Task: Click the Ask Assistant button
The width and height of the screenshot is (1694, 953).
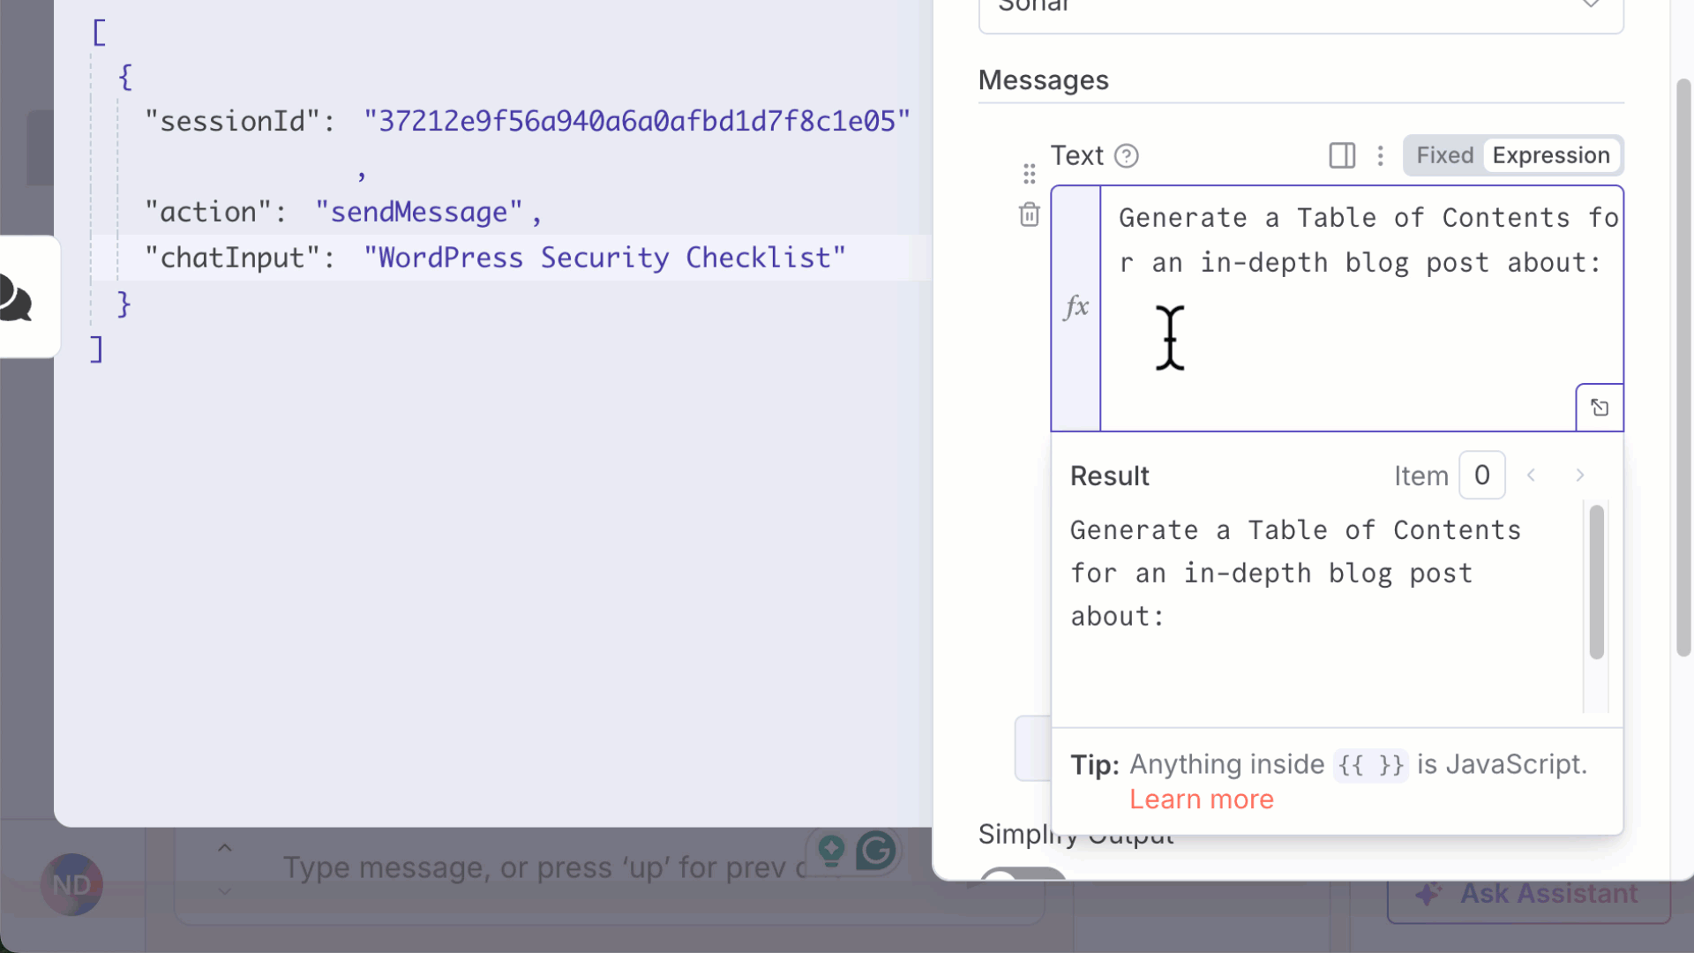Action: click(x=1528, y=894)
